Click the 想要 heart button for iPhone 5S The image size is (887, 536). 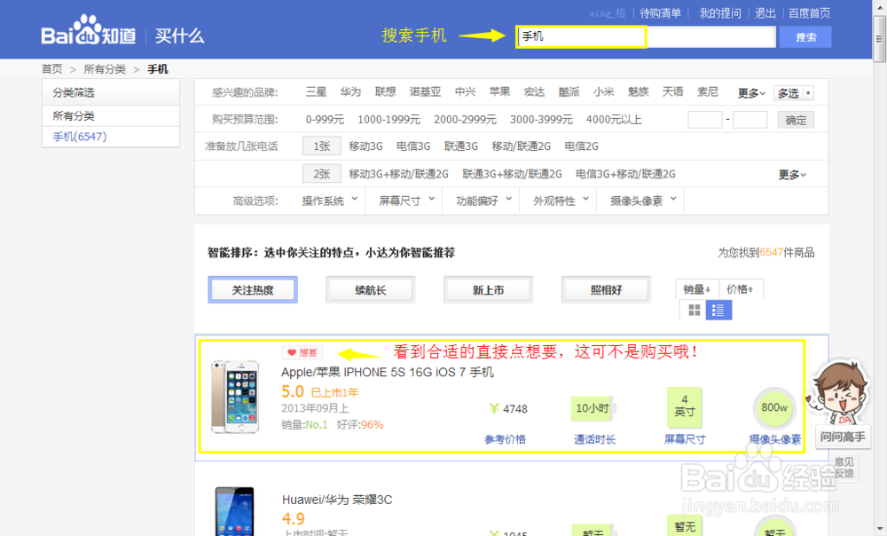(302, 352)
